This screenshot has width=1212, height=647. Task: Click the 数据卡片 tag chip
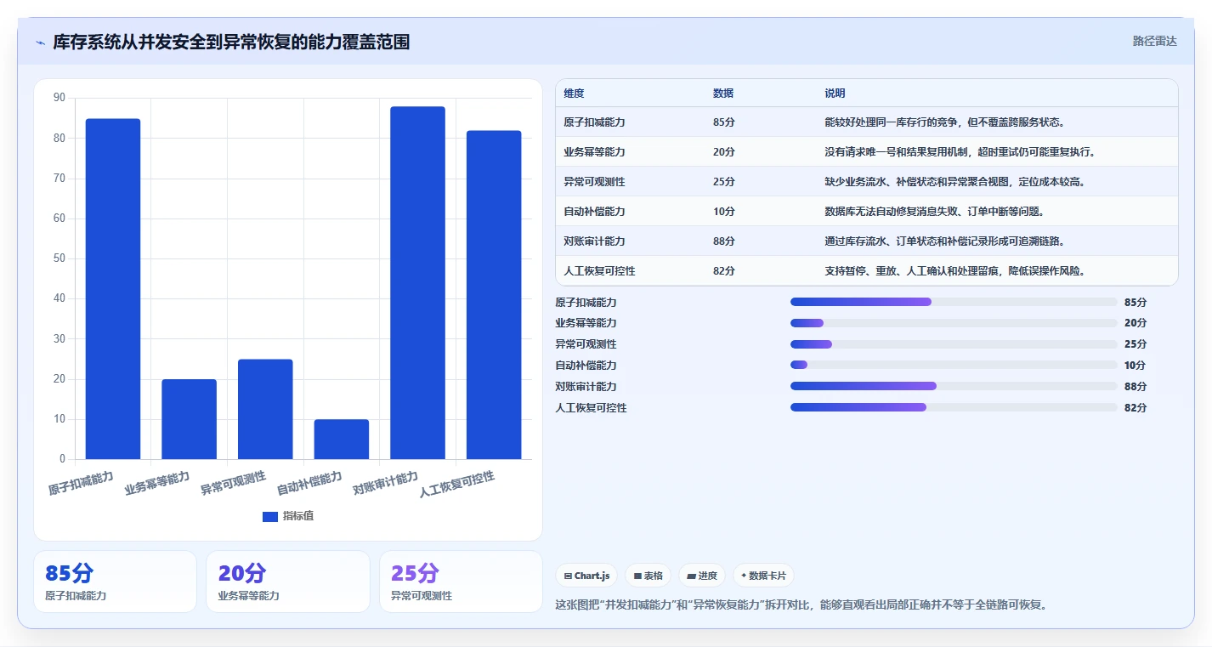763,576
